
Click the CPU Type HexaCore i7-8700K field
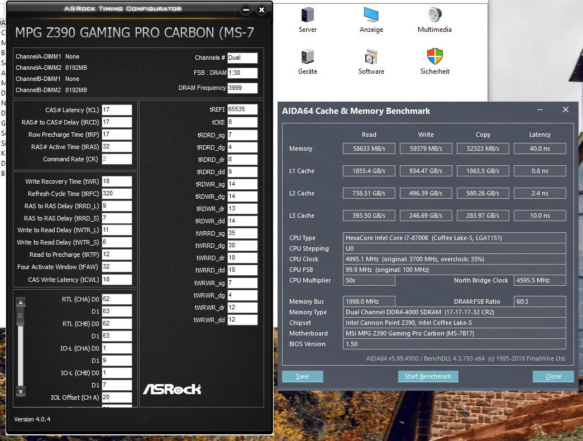click(455, 238)
